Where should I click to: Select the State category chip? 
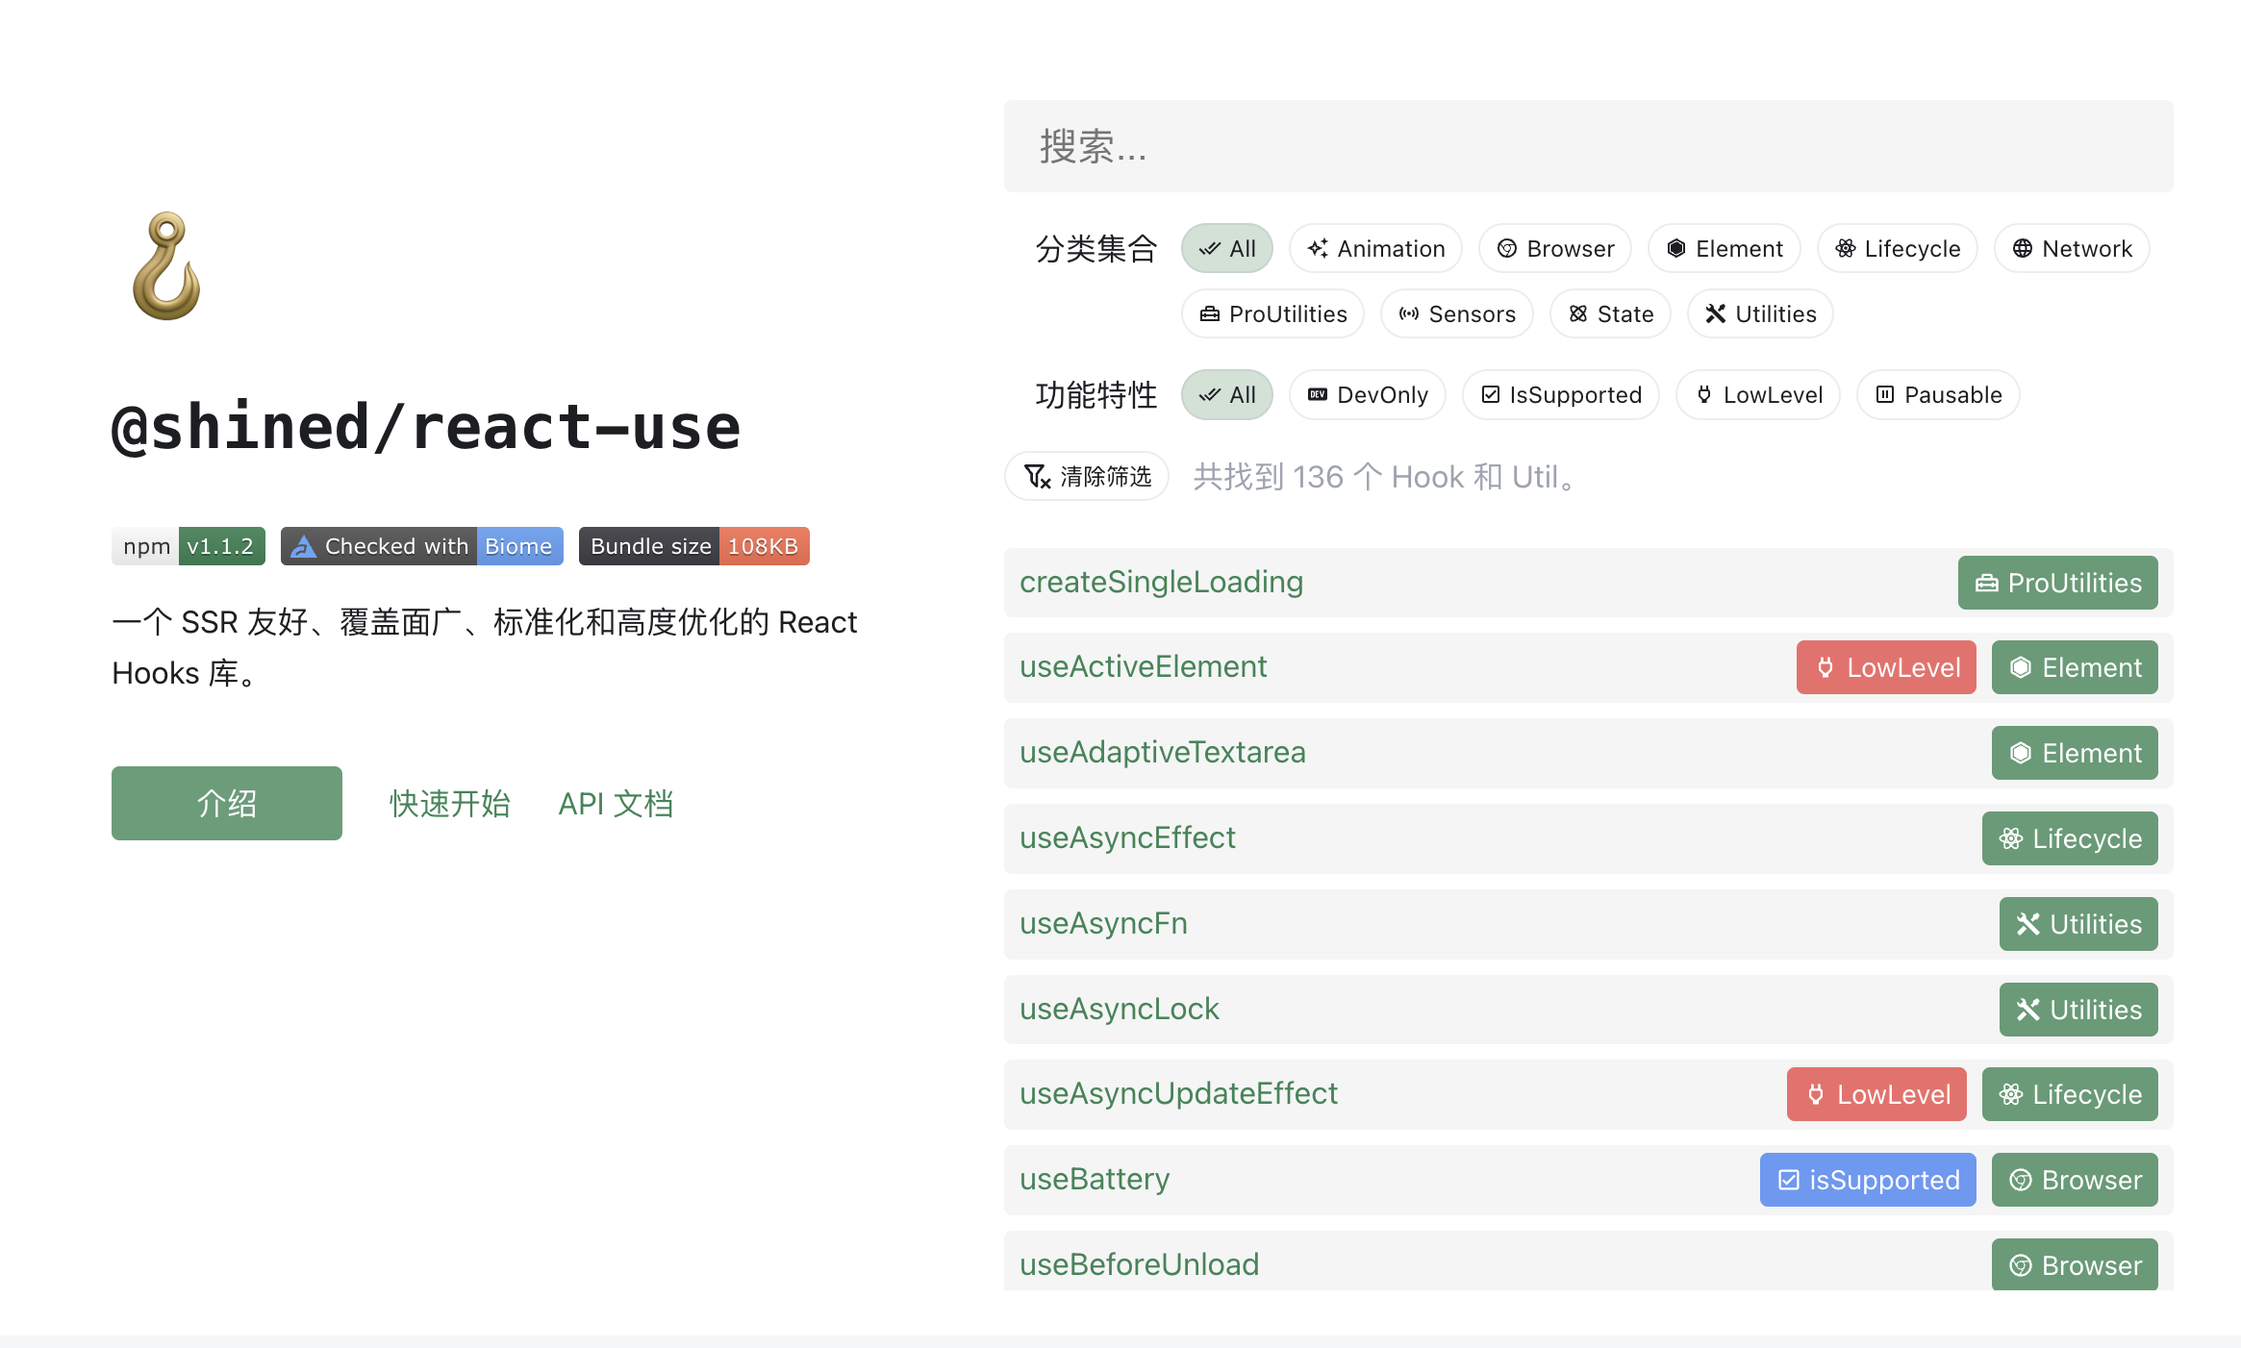pos(1611,314)
